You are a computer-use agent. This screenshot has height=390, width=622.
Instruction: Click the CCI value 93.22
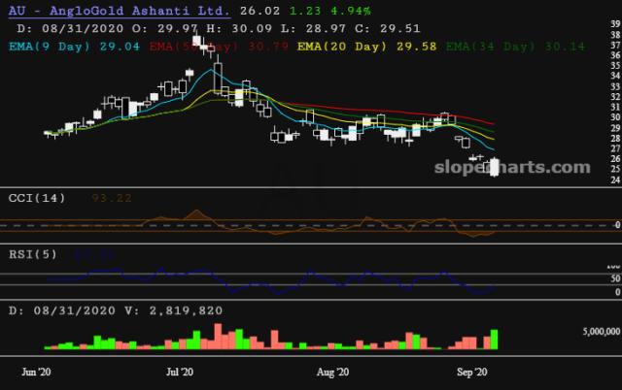click(112, 198)
